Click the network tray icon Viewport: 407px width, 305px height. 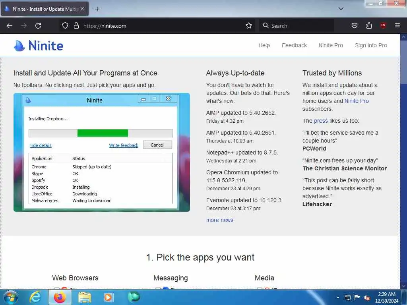pos(347,297)
